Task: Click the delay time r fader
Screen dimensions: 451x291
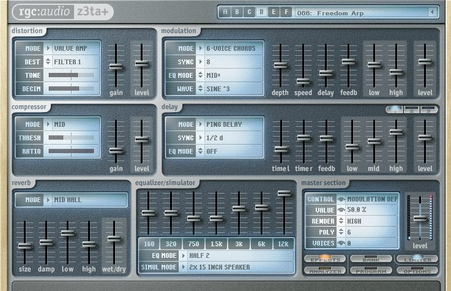Action: [304, 138]
